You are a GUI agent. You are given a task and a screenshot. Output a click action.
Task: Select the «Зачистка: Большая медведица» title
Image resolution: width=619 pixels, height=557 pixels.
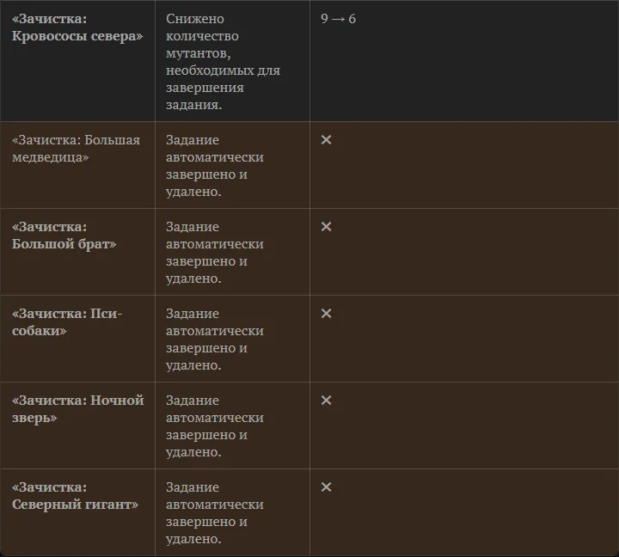pos(76,149)
